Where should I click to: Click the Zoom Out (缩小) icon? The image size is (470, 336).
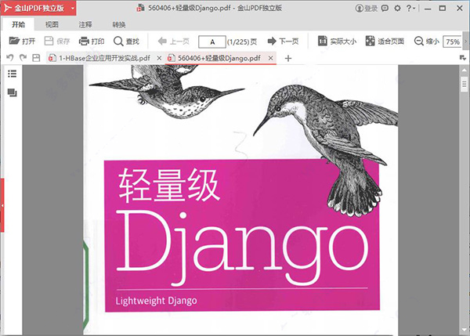click(419, 41)
